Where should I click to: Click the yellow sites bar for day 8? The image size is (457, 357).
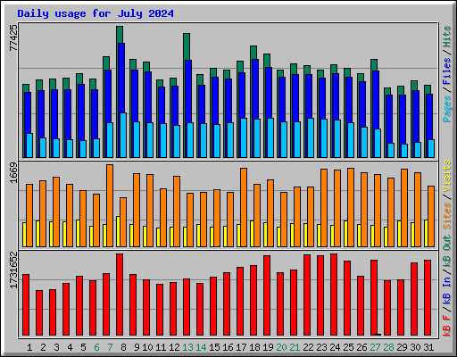tap(118, 231)
